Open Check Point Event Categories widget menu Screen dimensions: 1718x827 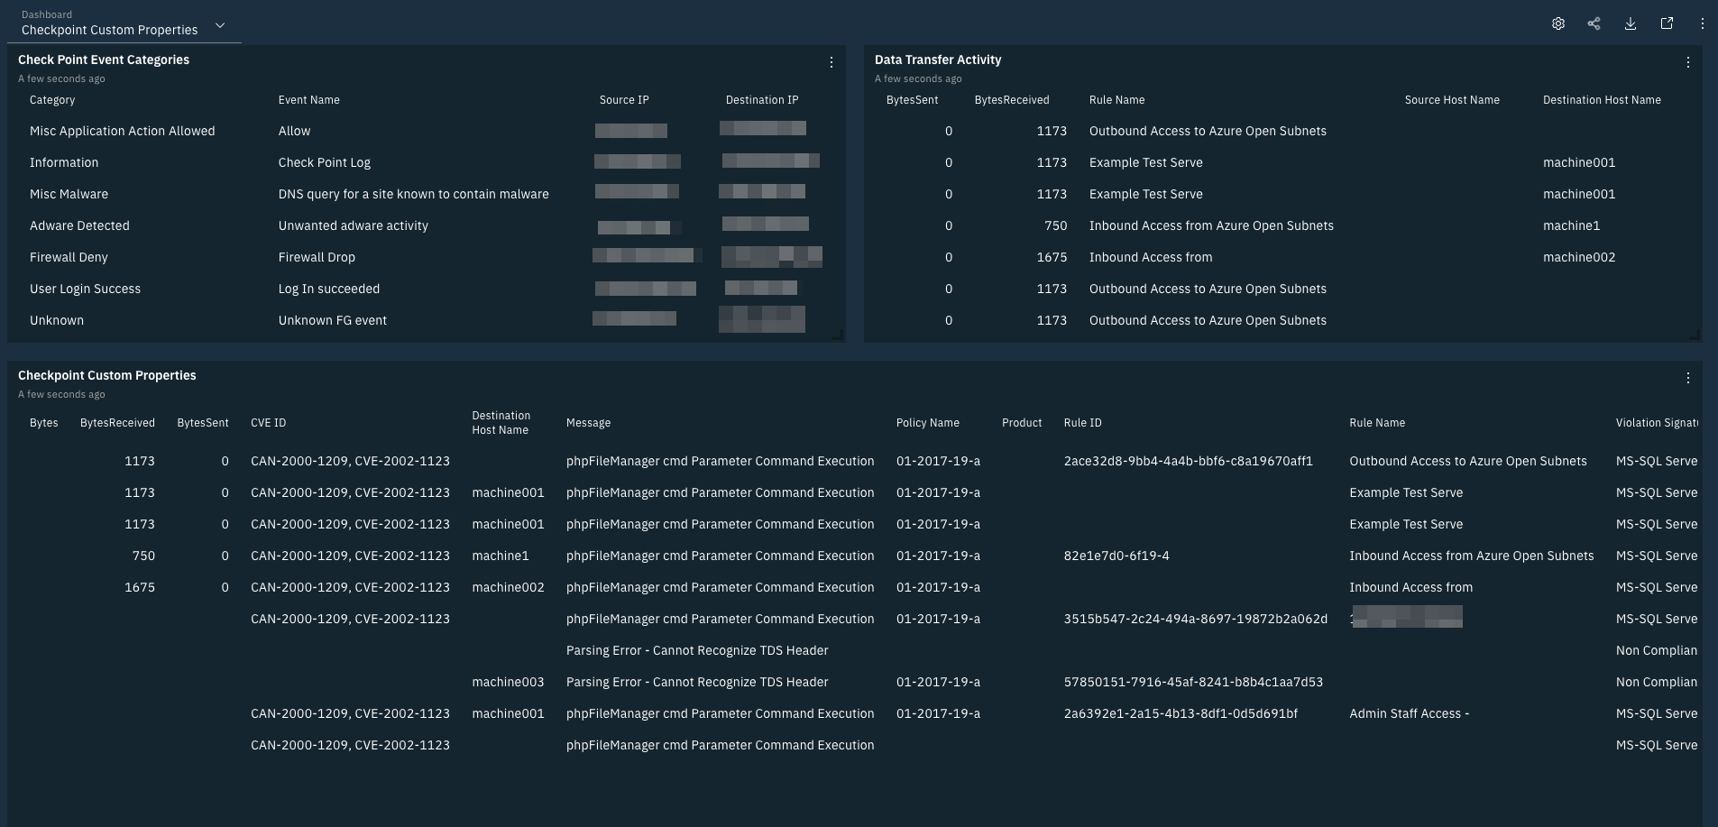click(831, 62)
